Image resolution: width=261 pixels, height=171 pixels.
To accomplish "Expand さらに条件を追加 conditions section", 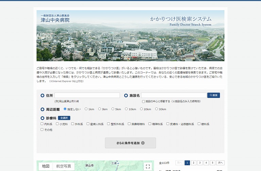I will pos(130,143).
